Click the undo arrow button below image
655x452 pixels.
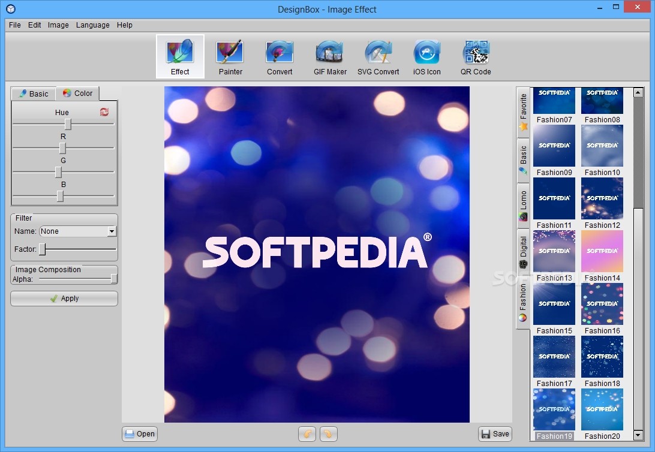pyautogui.click(x=307, y=434)
